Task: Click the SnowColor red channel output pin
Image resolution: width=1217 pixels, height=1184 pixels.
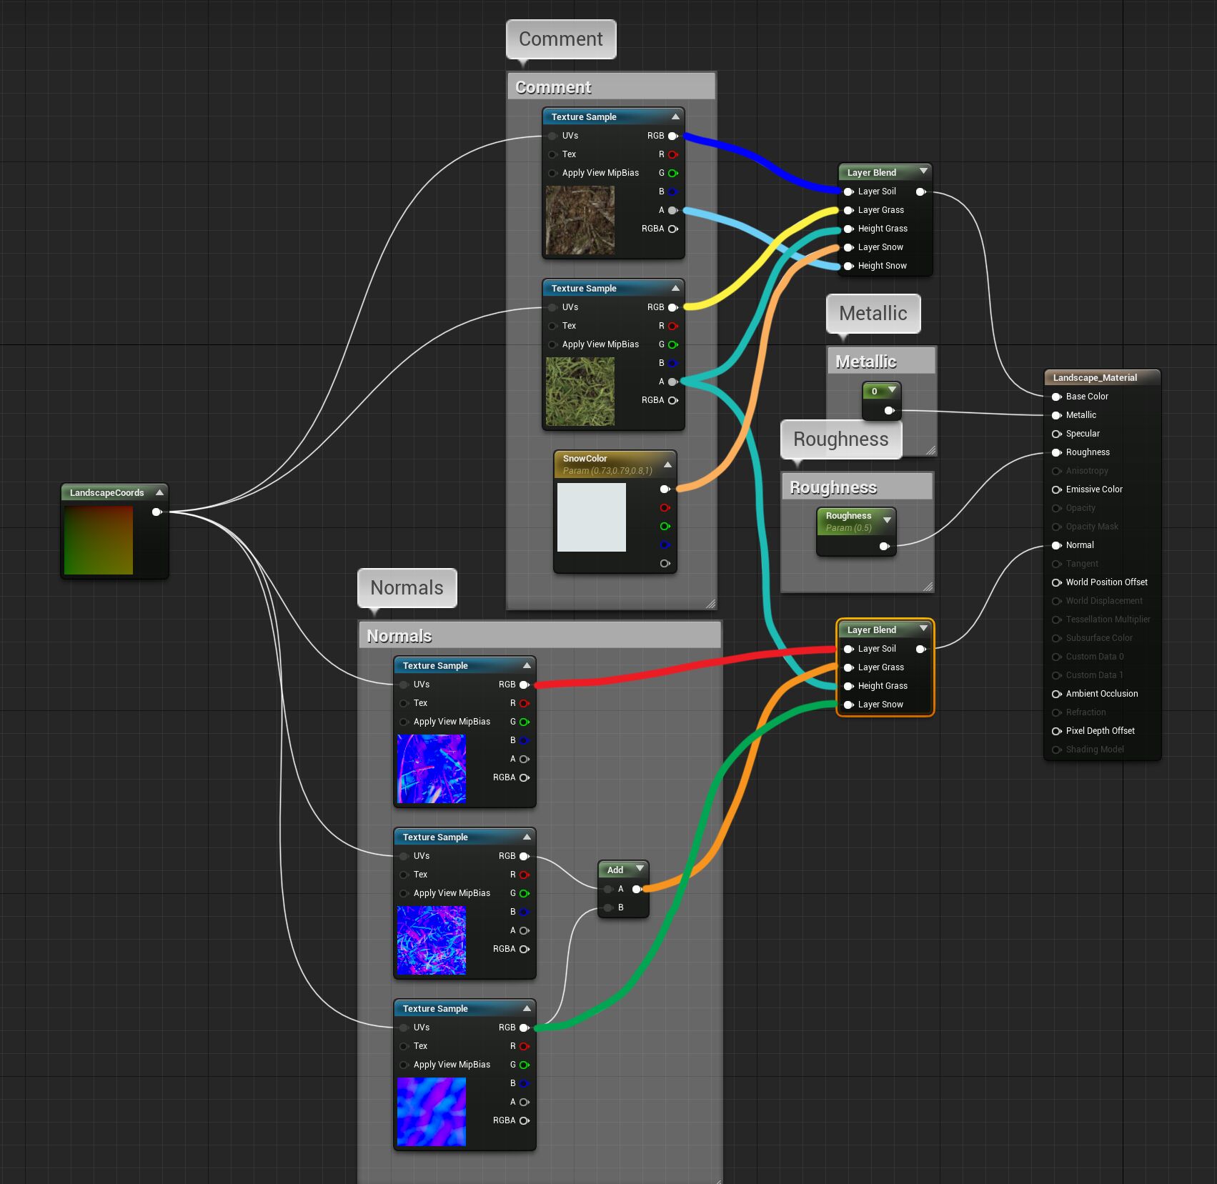Action: tap(665, 508)
